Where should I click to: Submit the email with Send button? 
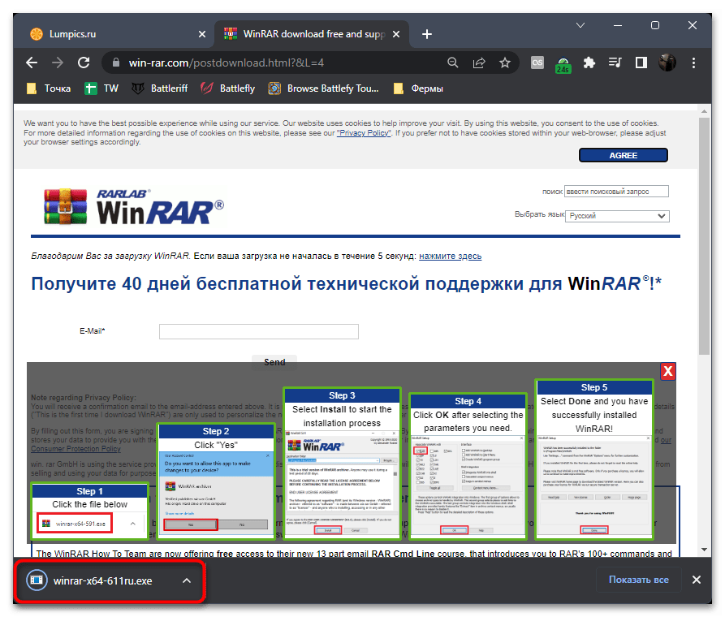tap(274, 362)
